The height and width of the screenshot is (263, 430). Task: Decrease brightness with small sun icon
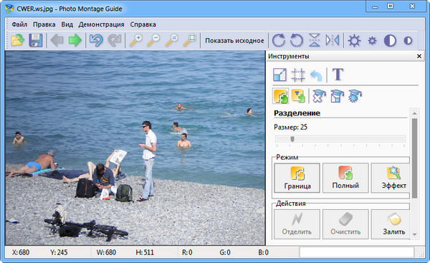click(372, 41)
